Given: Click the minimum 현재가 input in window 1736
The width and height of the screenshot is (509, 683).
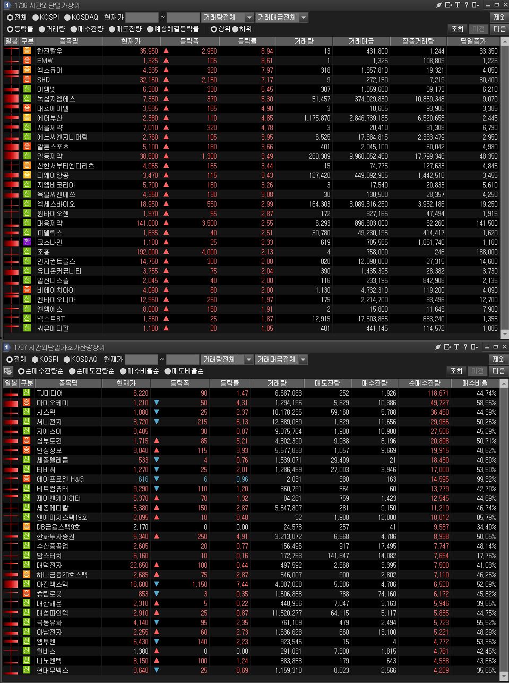Looking at the screenshot, I should pos(142,18).
